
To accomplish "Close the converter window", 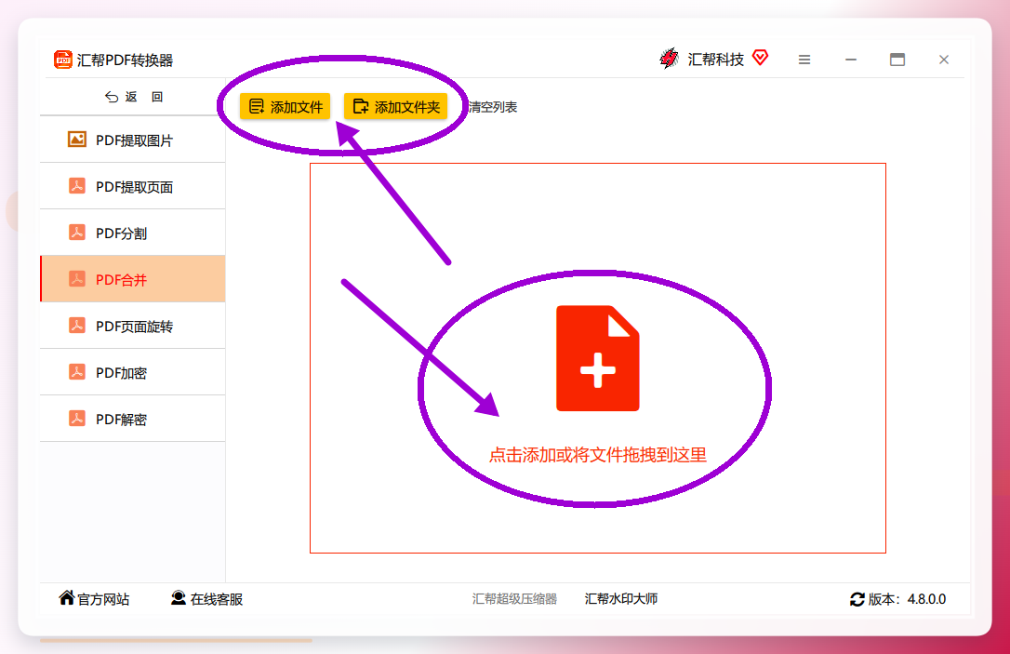I will click(944, 60).
